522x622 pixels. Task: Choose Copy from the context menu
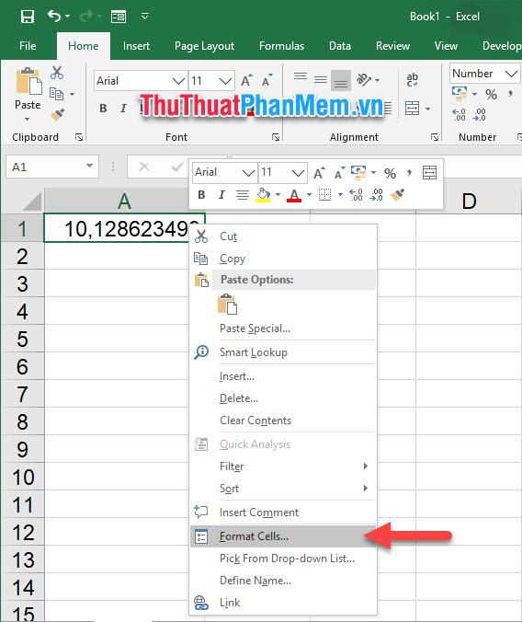[283, 259]
